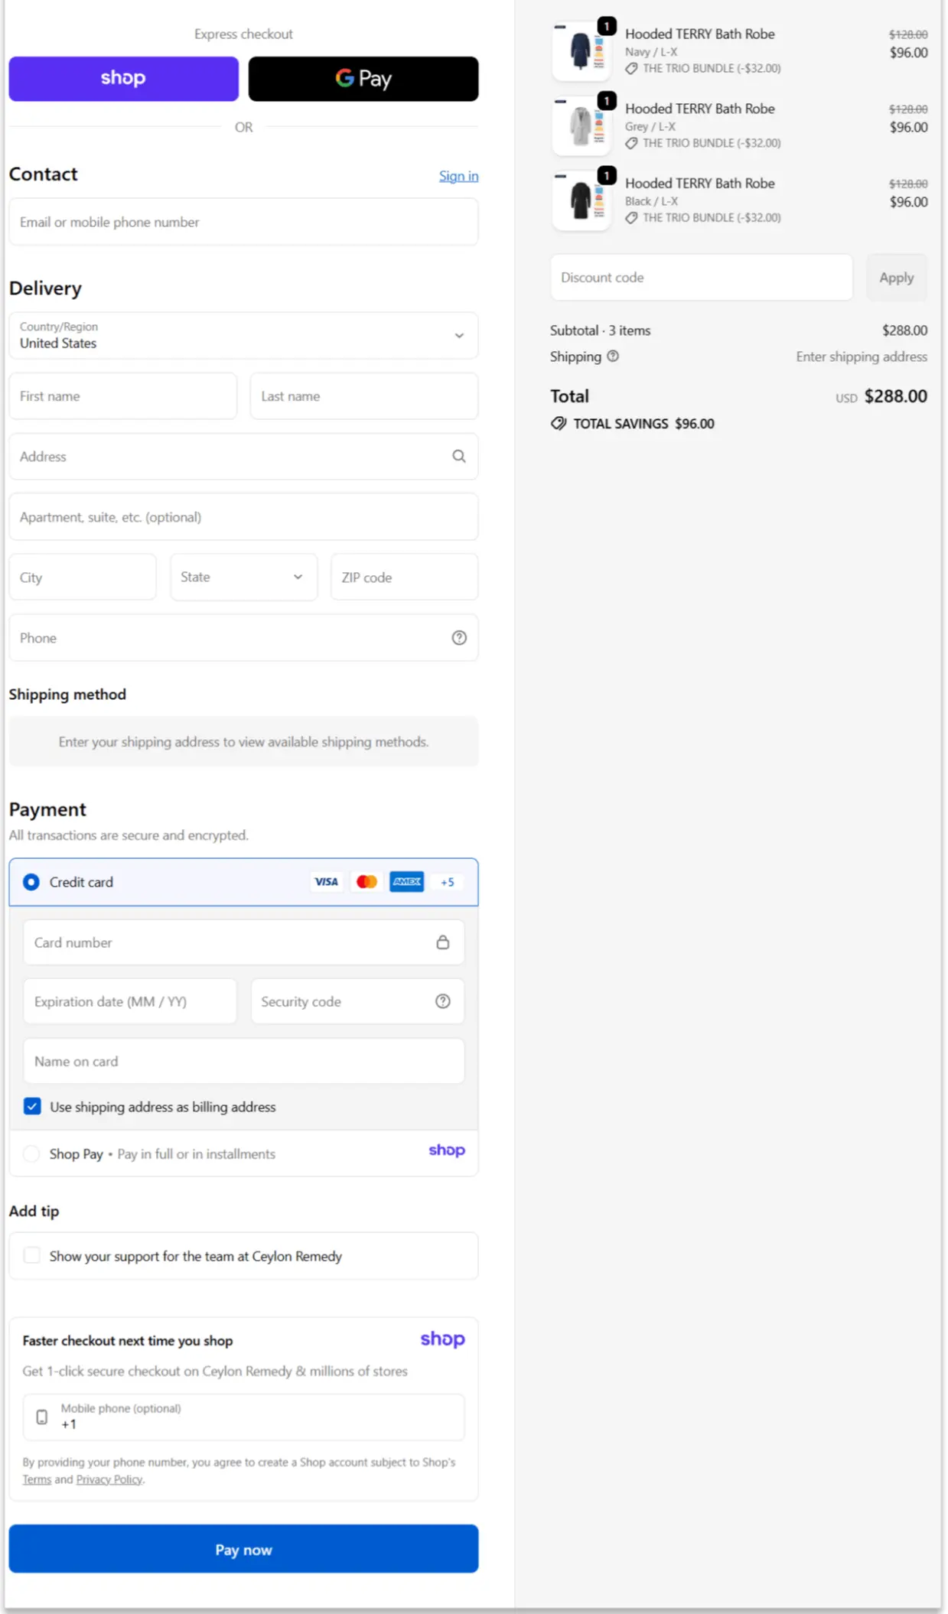Viewport: 948px width, 1614px height.
Task: Click the Phone field help icon
Action: tap(459, 638)
